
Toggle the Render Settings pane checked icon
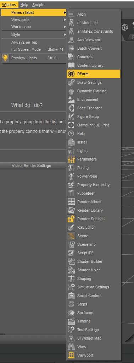[71, 219]
